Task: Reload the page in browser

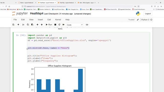Action: [x=6, y=6]
